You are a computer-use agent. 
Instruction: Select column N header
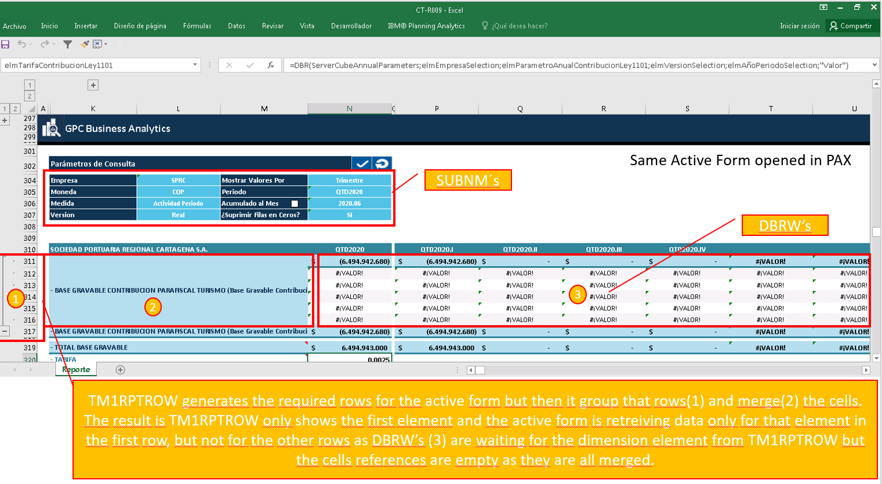click(x=350, y=108)
